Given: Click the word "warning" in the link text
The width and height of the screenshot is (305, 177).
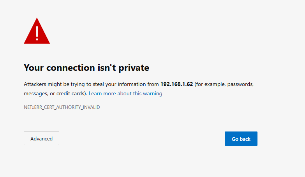Looking at the screenshot, I should coord(152,94).
